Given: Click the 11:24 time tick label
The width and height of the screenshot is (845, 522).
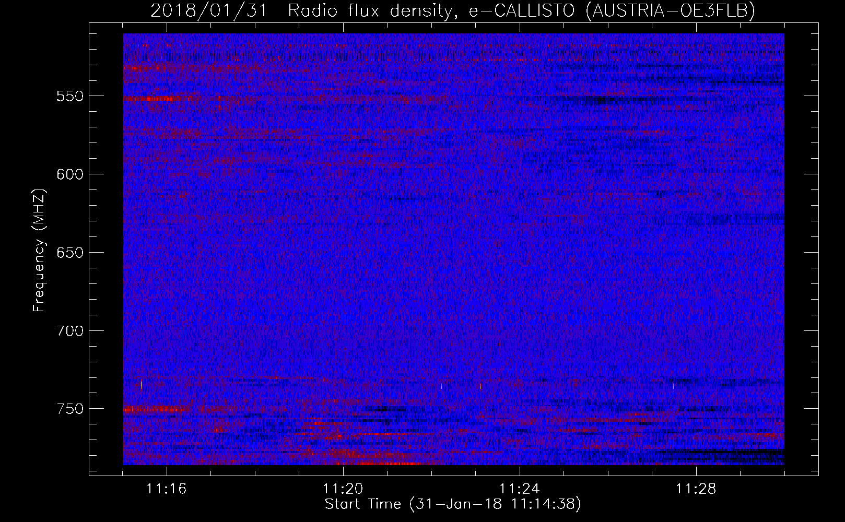Looking at the screenshot, I should pos(520,489).
